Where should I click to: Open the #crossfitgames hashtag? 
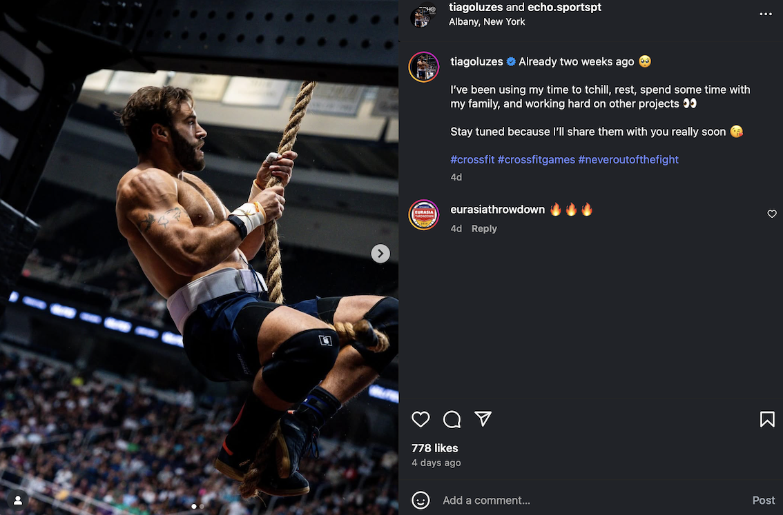(536, 159)
